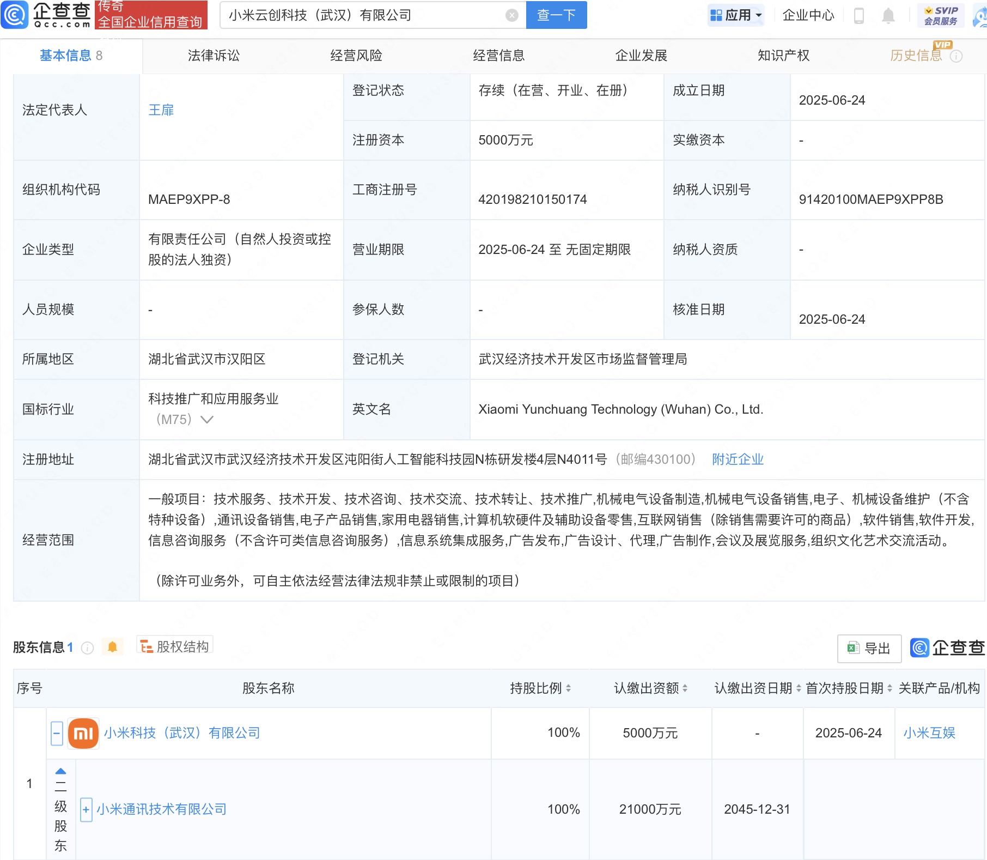Click the 关联产品/机构 column header

tap(939, 688)
